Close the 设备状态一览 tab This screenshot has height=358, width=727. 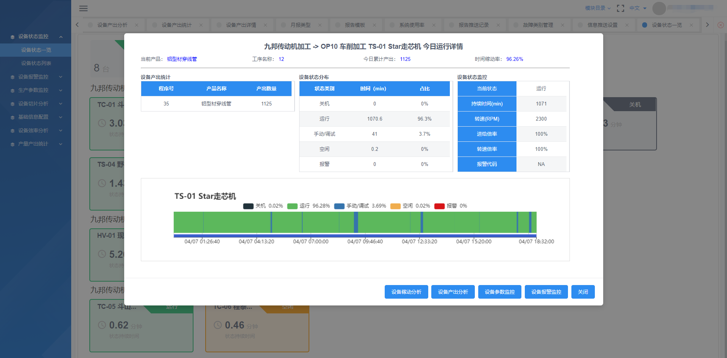click(691, 25)
